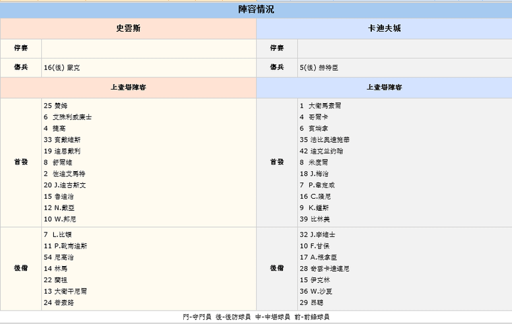
Task: Click 卡迪夫城's 後備 row label
Action: 277,268
